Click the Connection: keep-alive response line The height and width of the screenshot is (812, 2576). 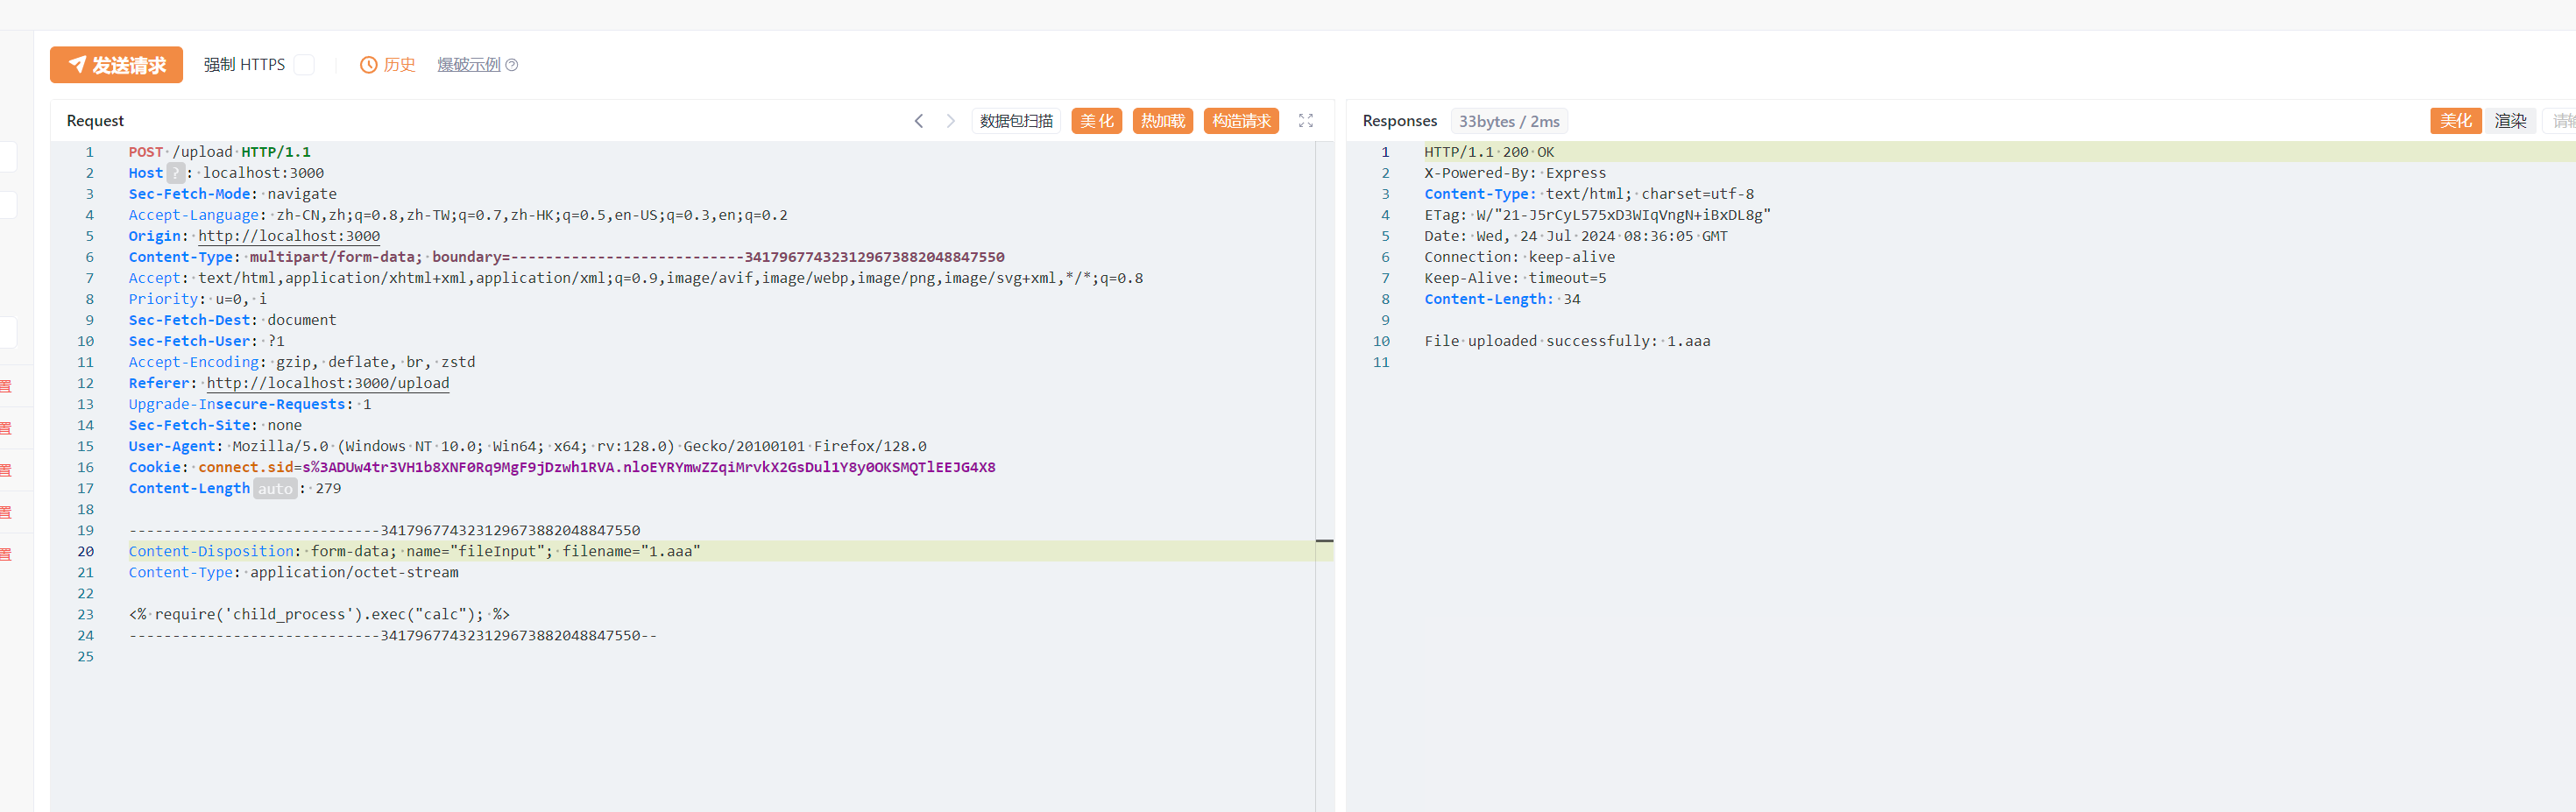click(1519, 257)
